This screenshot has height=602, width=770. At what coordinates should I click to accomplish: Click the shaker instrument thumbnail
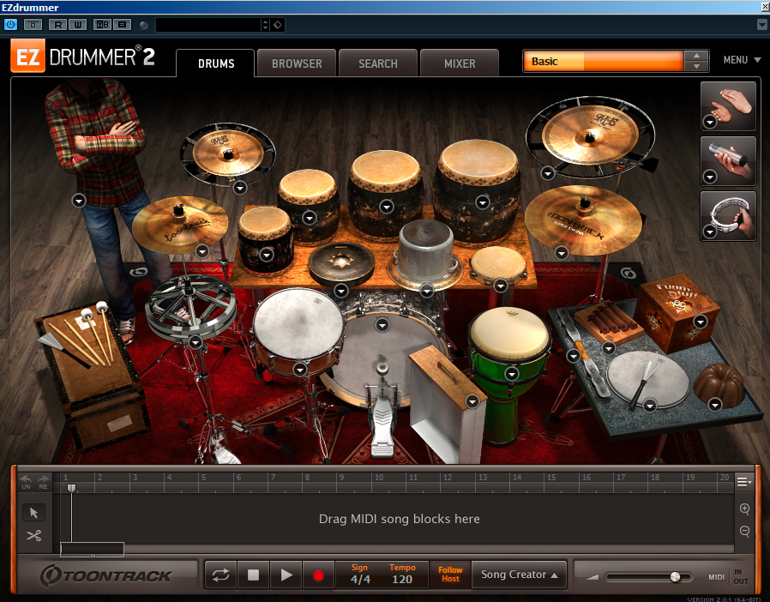click(728, 161)
